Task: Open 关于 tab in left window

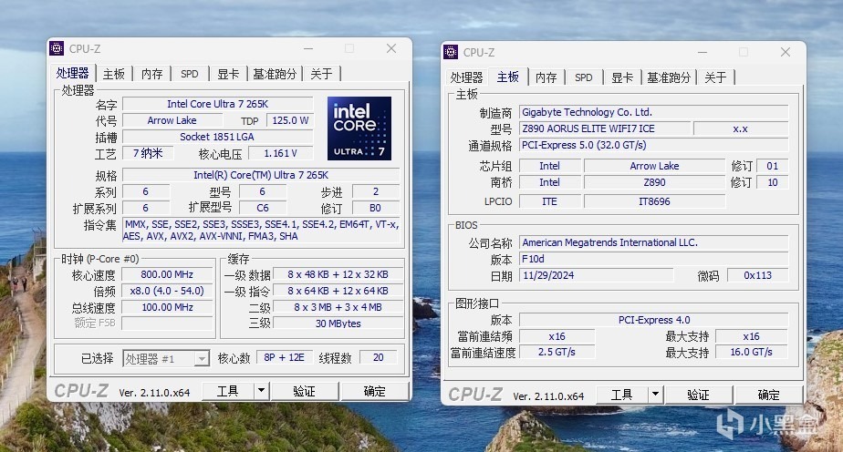Action: click(x=321, y=74)
